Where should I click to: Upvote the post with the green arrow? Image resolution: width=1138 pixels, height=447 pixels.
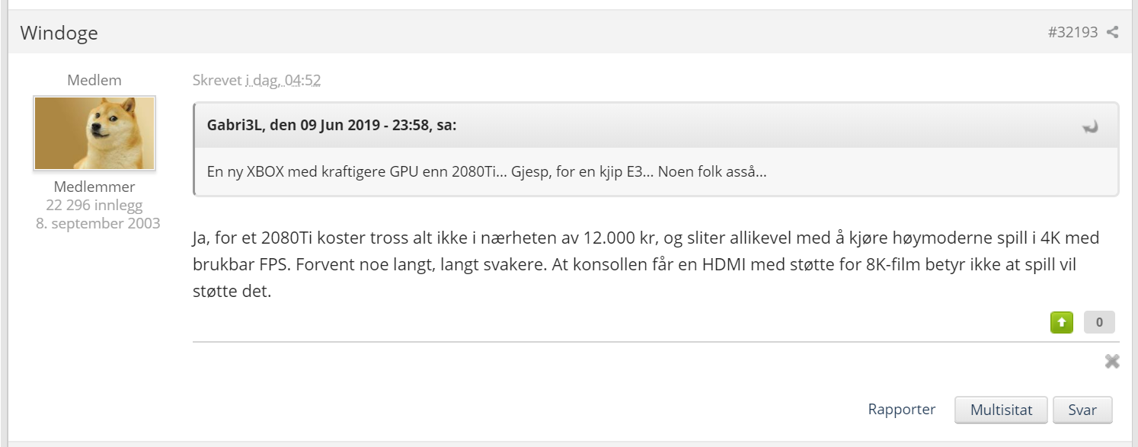(x=1061, y=322)
